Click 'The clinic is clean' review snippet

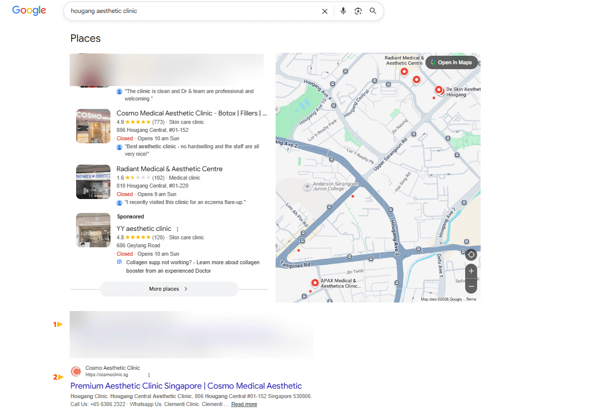189,95
